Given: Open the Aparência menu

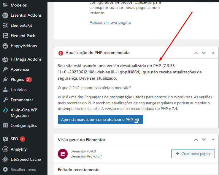Looking at the screenshot, I should click(20, 70).
